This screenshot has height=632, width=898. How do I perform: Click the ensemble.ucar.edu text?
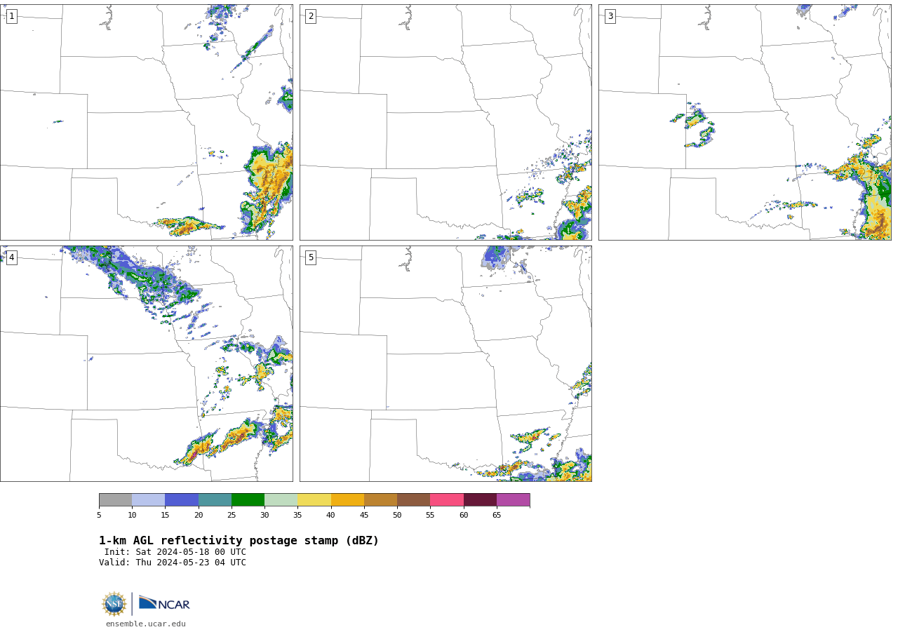click(146, 624)
